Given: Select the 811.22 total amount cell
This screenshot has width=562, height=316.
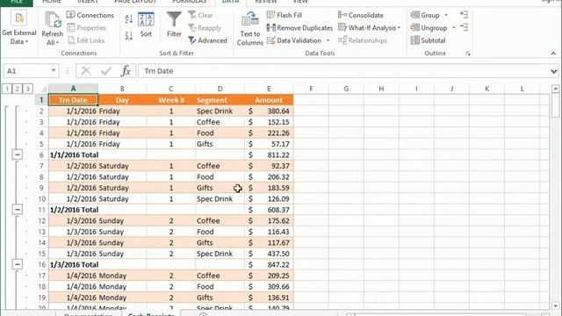Looking at the screenshot, I should coord(269,154).
